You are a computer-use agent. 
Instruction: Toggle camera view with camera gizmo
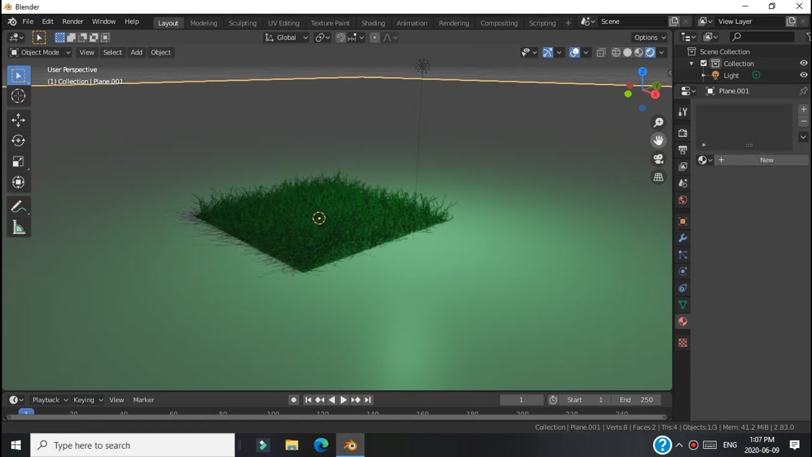658,159
